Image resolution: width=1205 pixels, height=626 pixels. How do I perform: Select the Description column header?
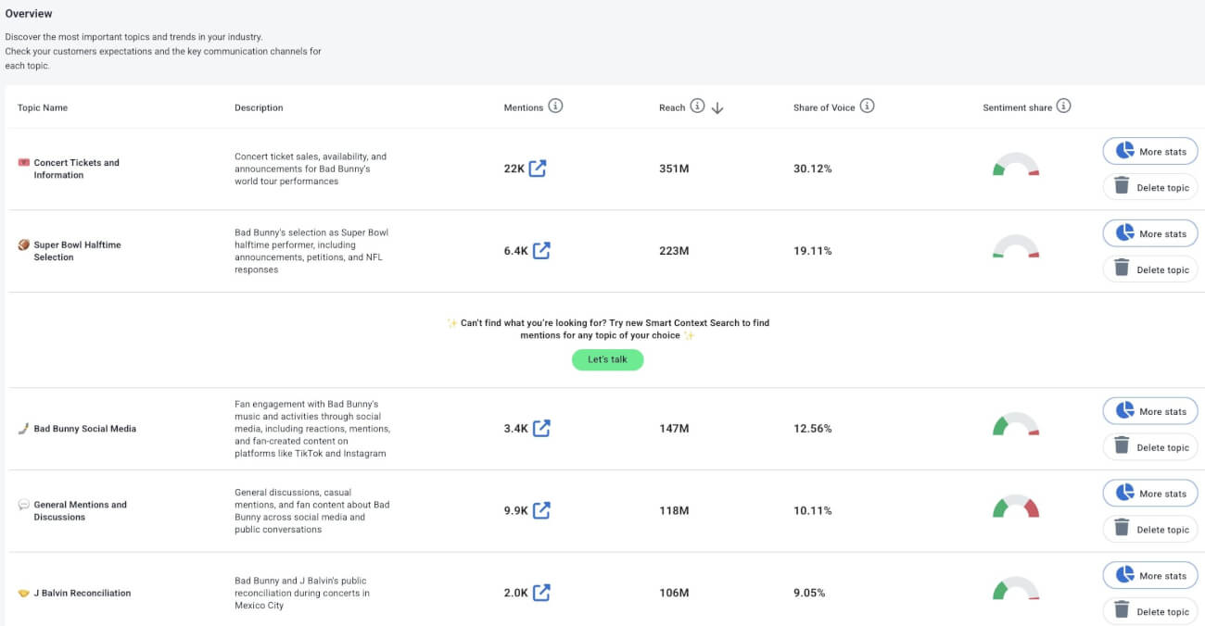pyautogui.click(x=258, y=106)
